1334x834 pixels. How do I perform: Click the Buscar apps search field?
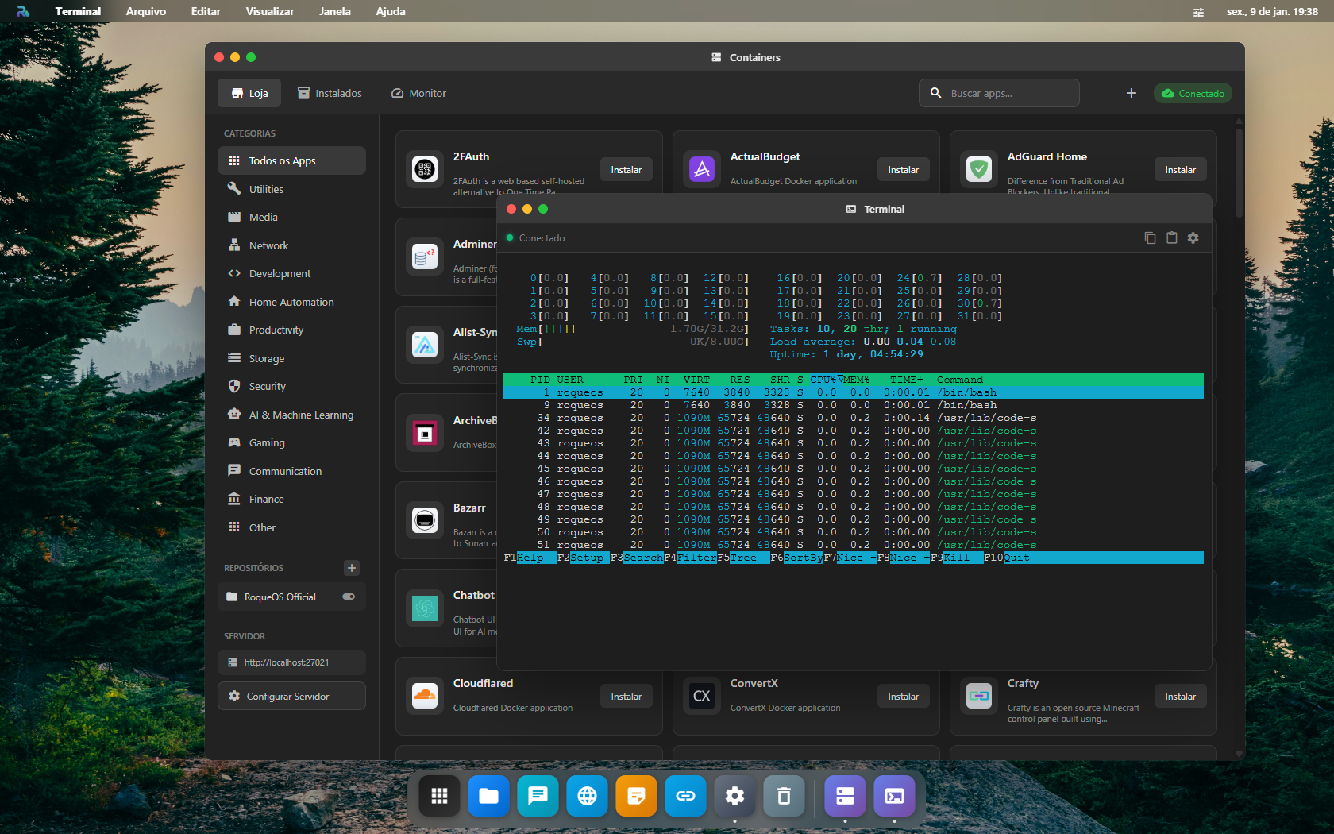pyautogui.click(x=999, y=93)
